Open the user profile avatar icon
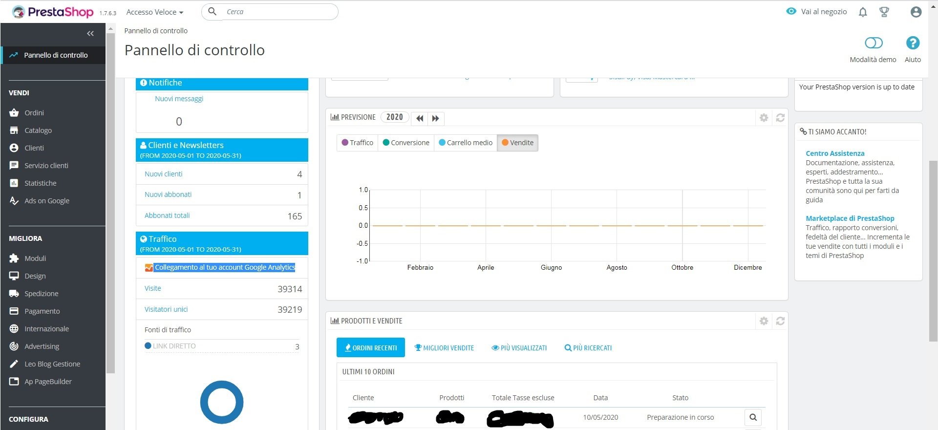 click(916, 12)
